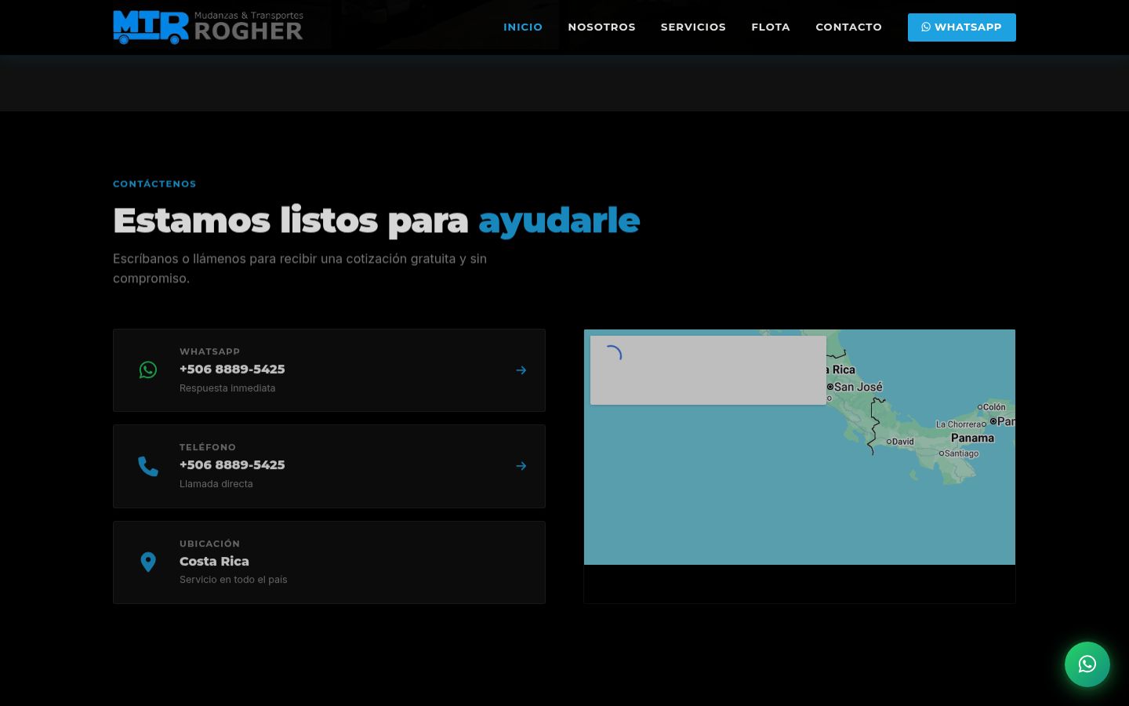Click the phone number under Teléfono label
Viewport: 1129px width, 706px height.
232,465
